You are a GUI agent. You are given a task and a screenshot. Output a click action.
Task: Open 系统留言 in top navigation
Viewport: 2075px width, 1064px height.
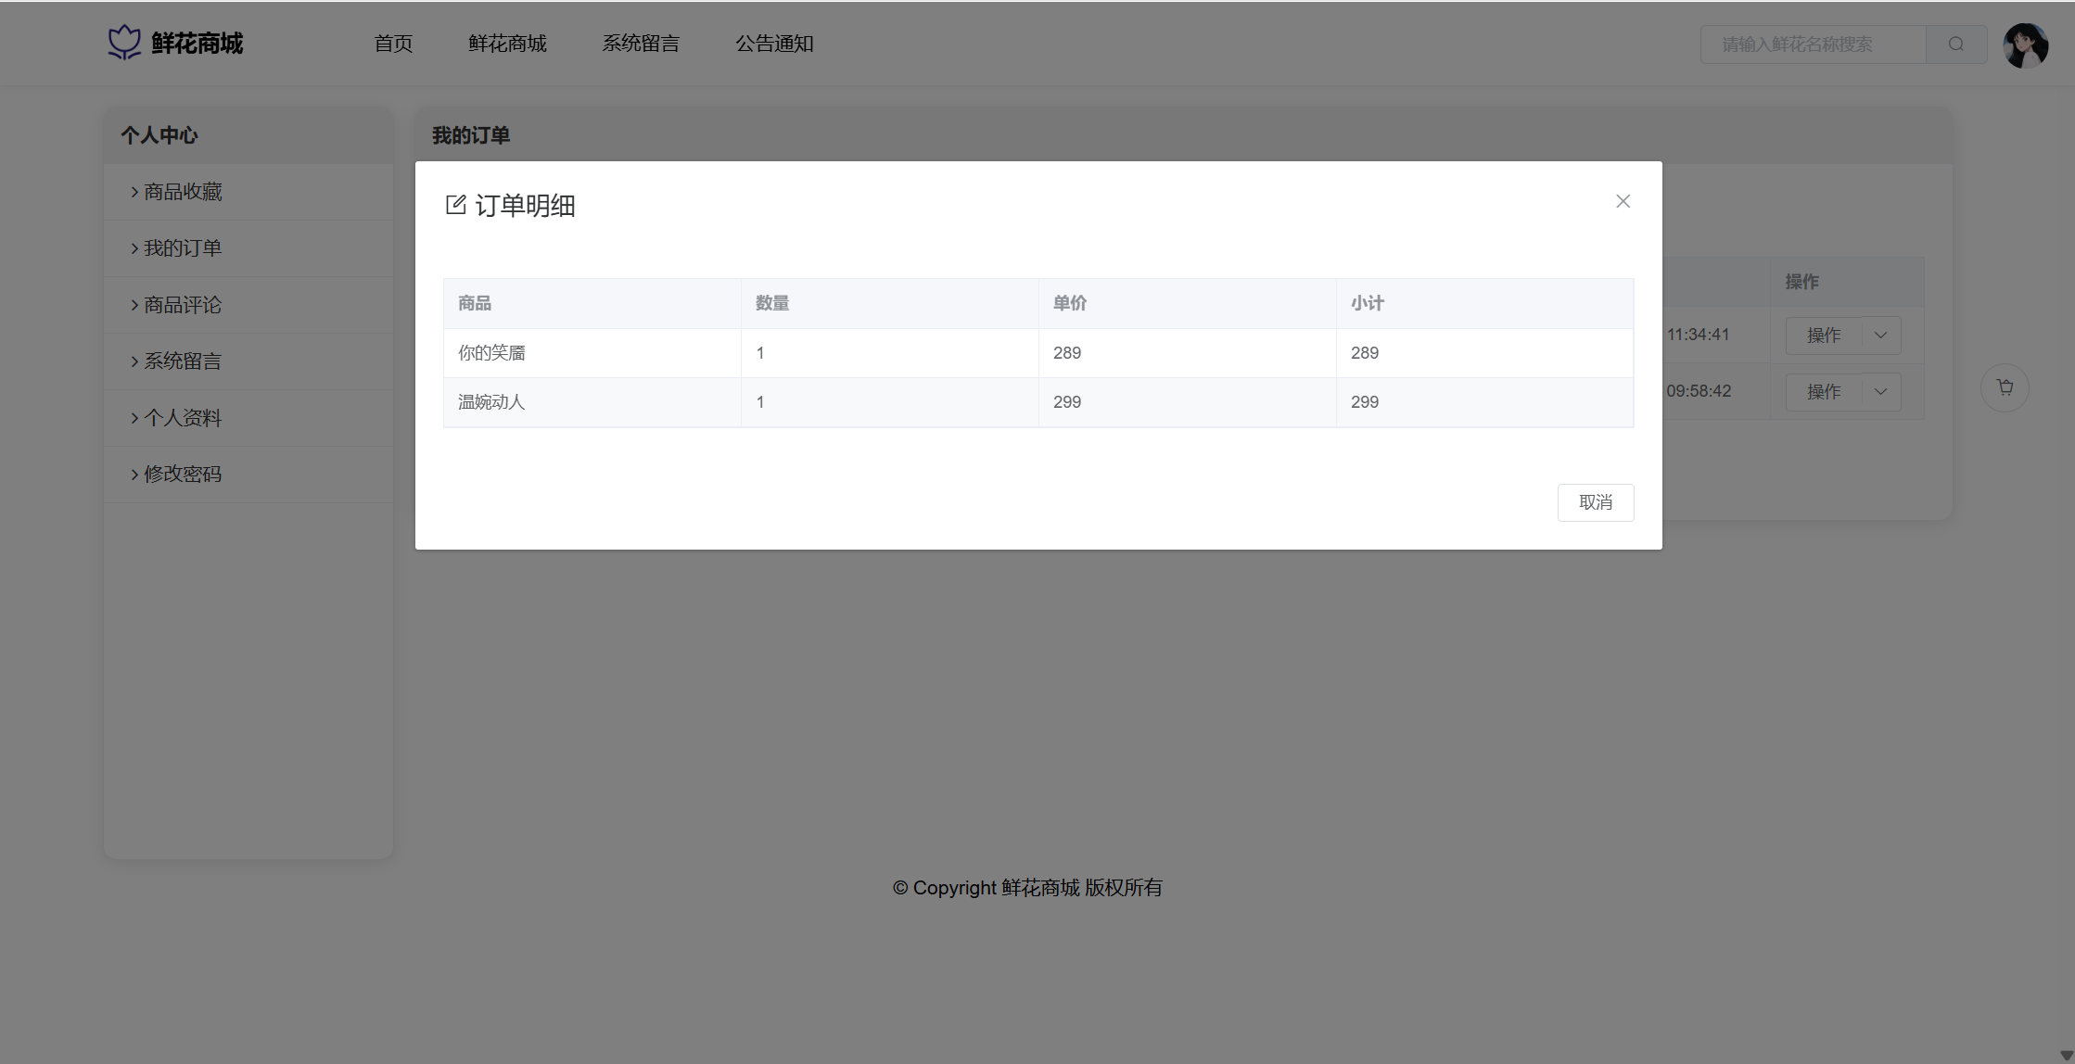click(641, 44)
